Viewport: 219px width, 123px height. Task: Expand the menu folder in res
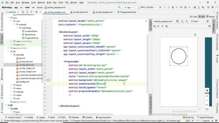pos(11,88)
